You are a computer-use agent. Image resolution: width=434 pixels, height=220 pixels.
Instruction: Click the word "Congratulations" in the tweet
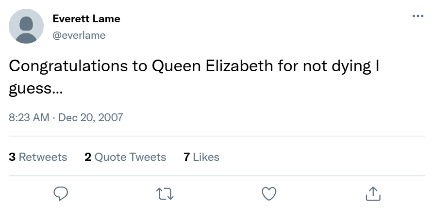coord(69,66)
